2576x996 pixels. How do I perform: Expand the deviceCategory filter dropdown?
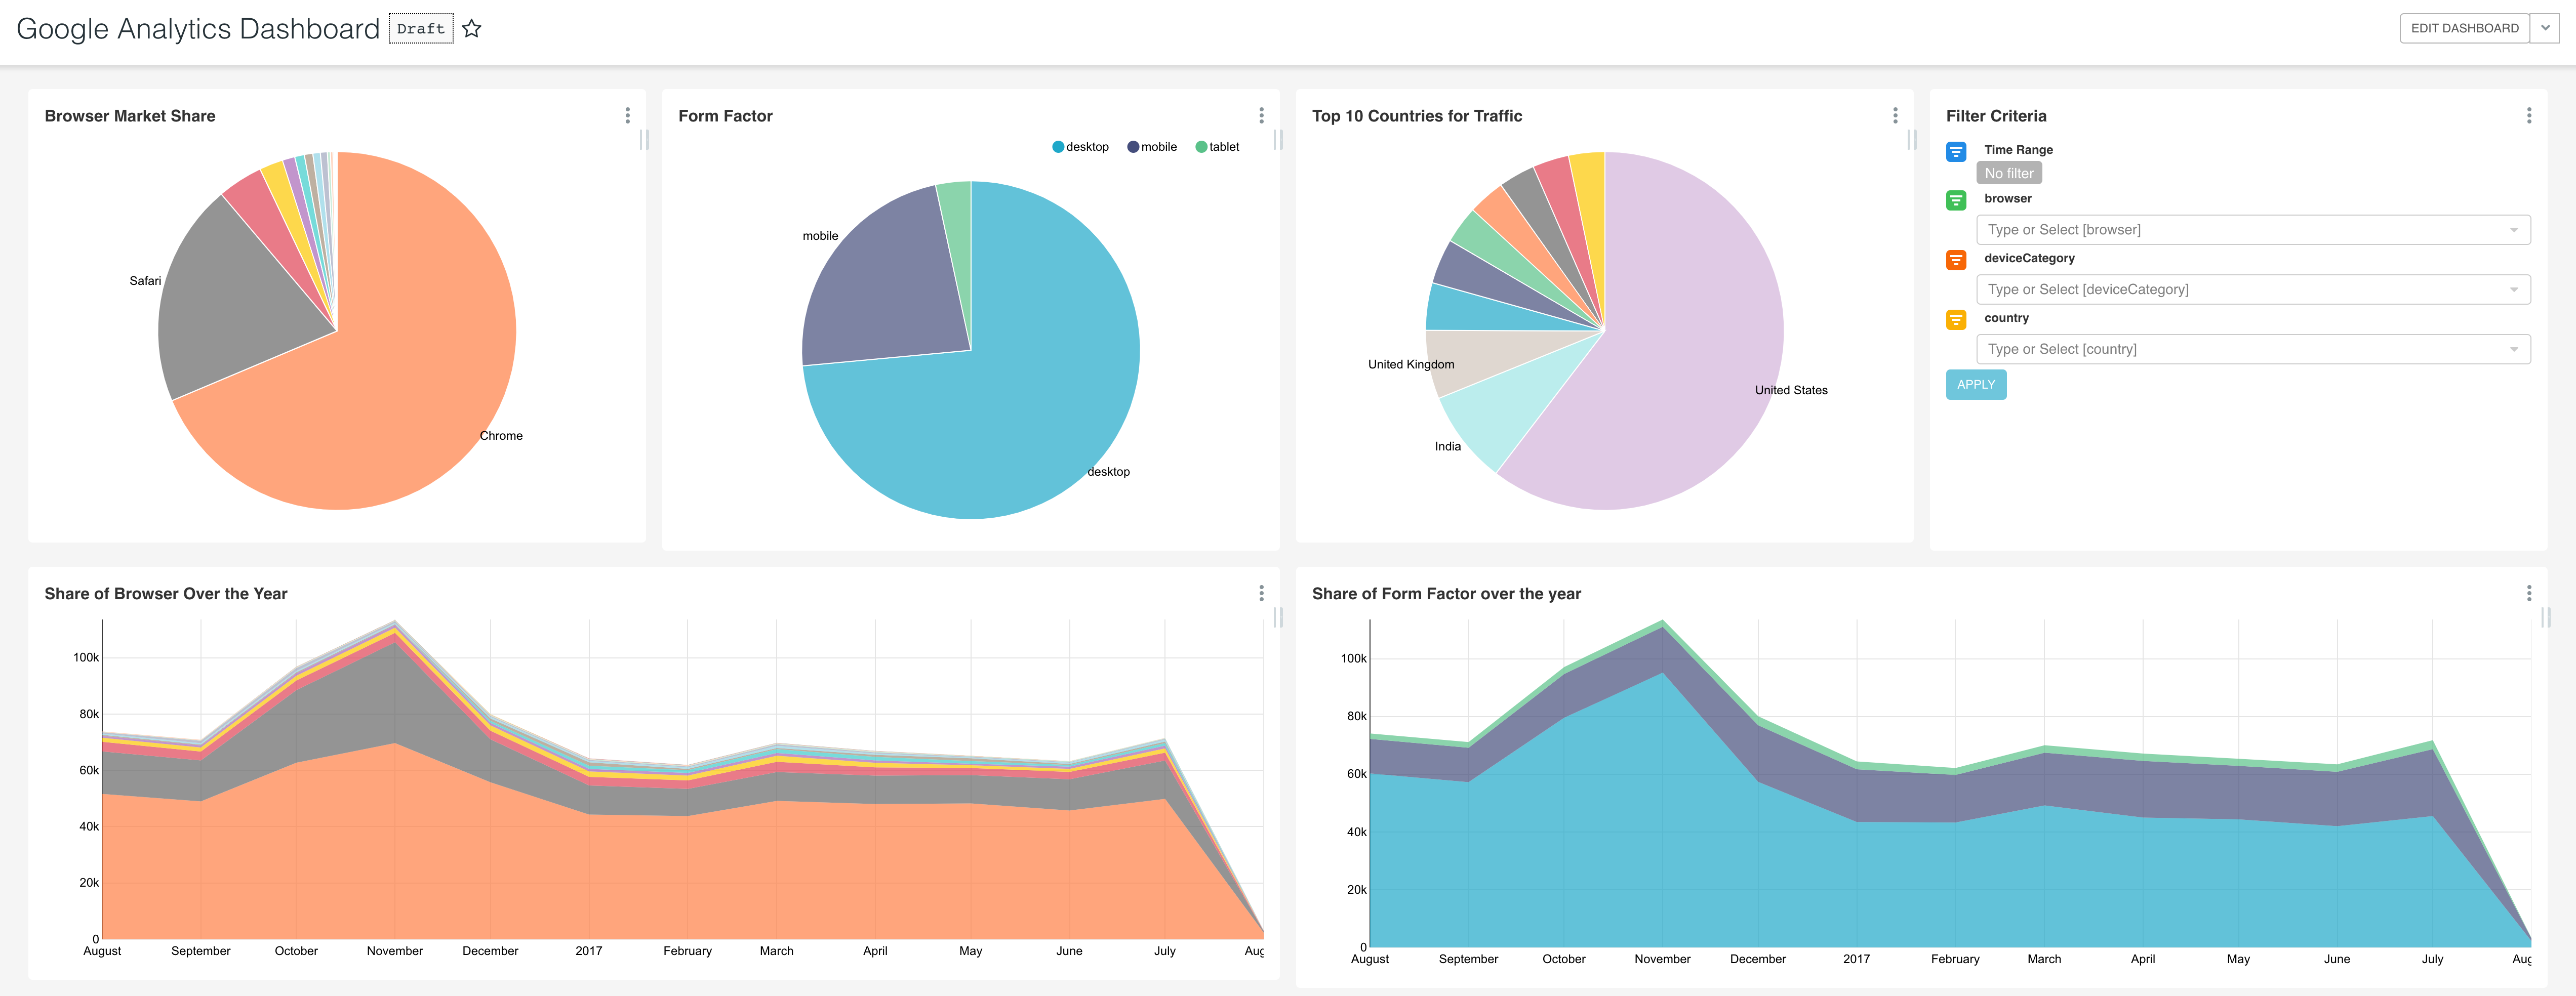point(2513,290)
